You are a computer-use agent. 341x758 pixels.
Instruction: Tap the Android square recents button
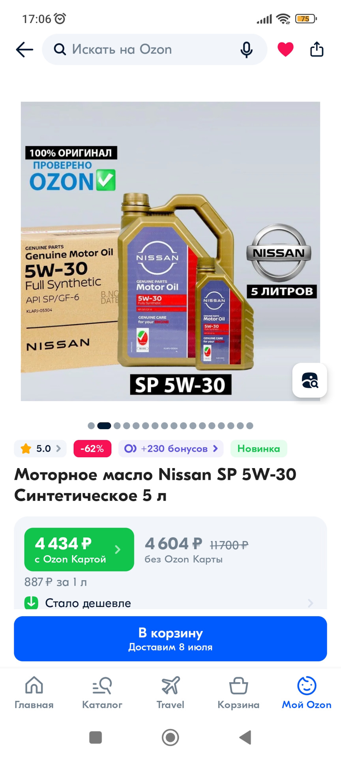point(96,737)
